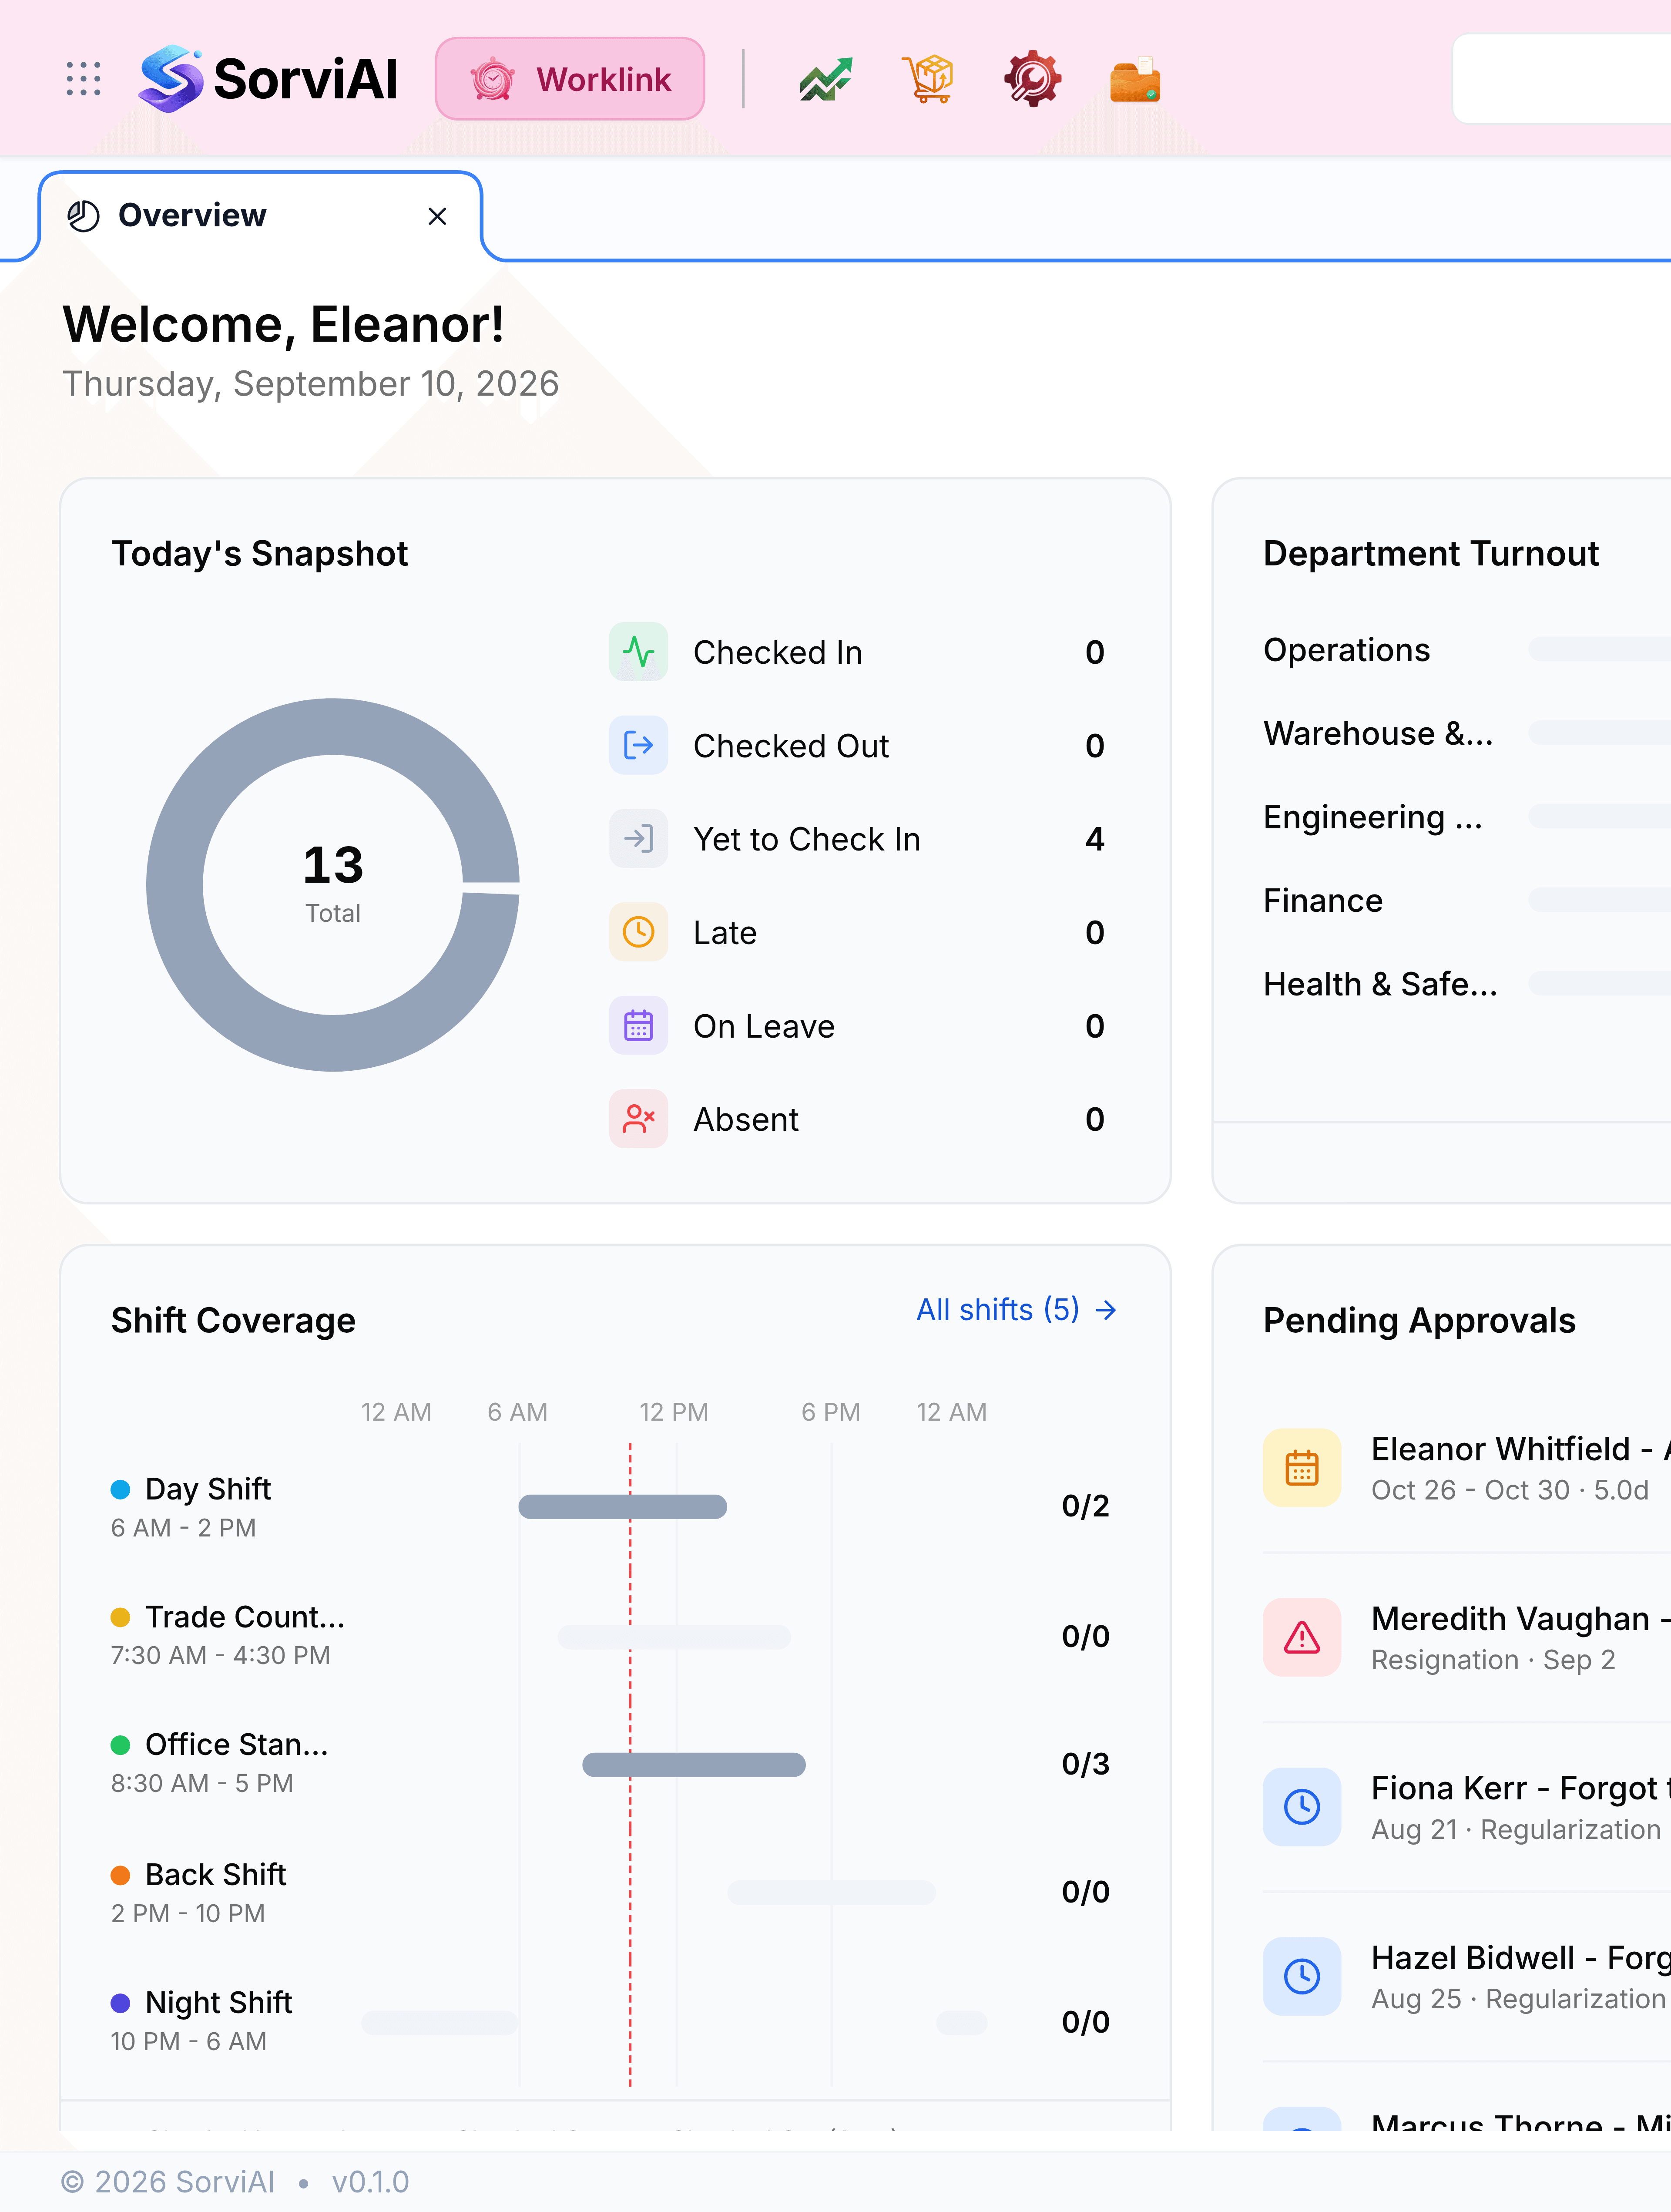Click the Checked In pulse icon
The height and width of the screenshot is (2212, 1671).
tap(638, 652)
